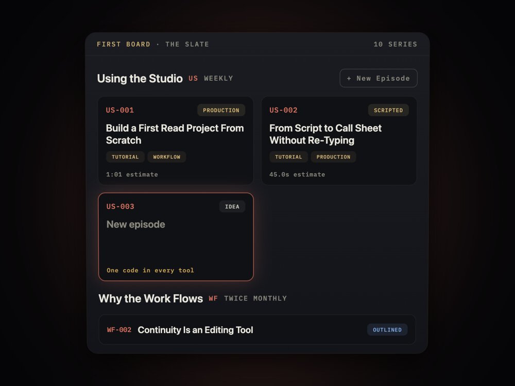Open the 'Continuity Is an Editing Tool' row
This screenshot has width=515, height=386.
pyautogui.click(x=257, y=329)
